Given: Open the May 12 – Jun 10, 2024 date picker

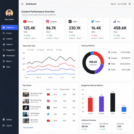Looking at the screenshot, I should [x=120, y=4].
